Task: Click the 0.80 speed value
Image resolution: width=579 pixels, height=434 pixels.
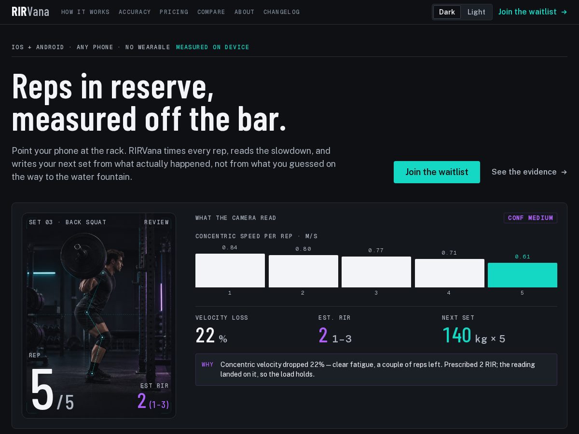Action: click(x=303, y=249)
